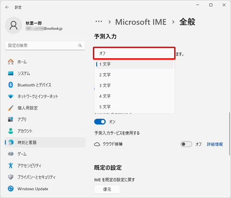Open the ネットワークとインターネット Wi-Fi icon
Screen dimensions: 231x198
pyautogui.click(x=11, y=96)
